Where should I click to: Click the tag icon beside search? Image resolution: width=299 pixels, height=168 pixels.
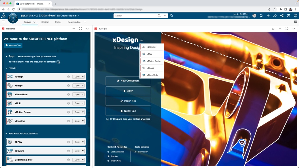pyautogui.click(x=171, y=16)
